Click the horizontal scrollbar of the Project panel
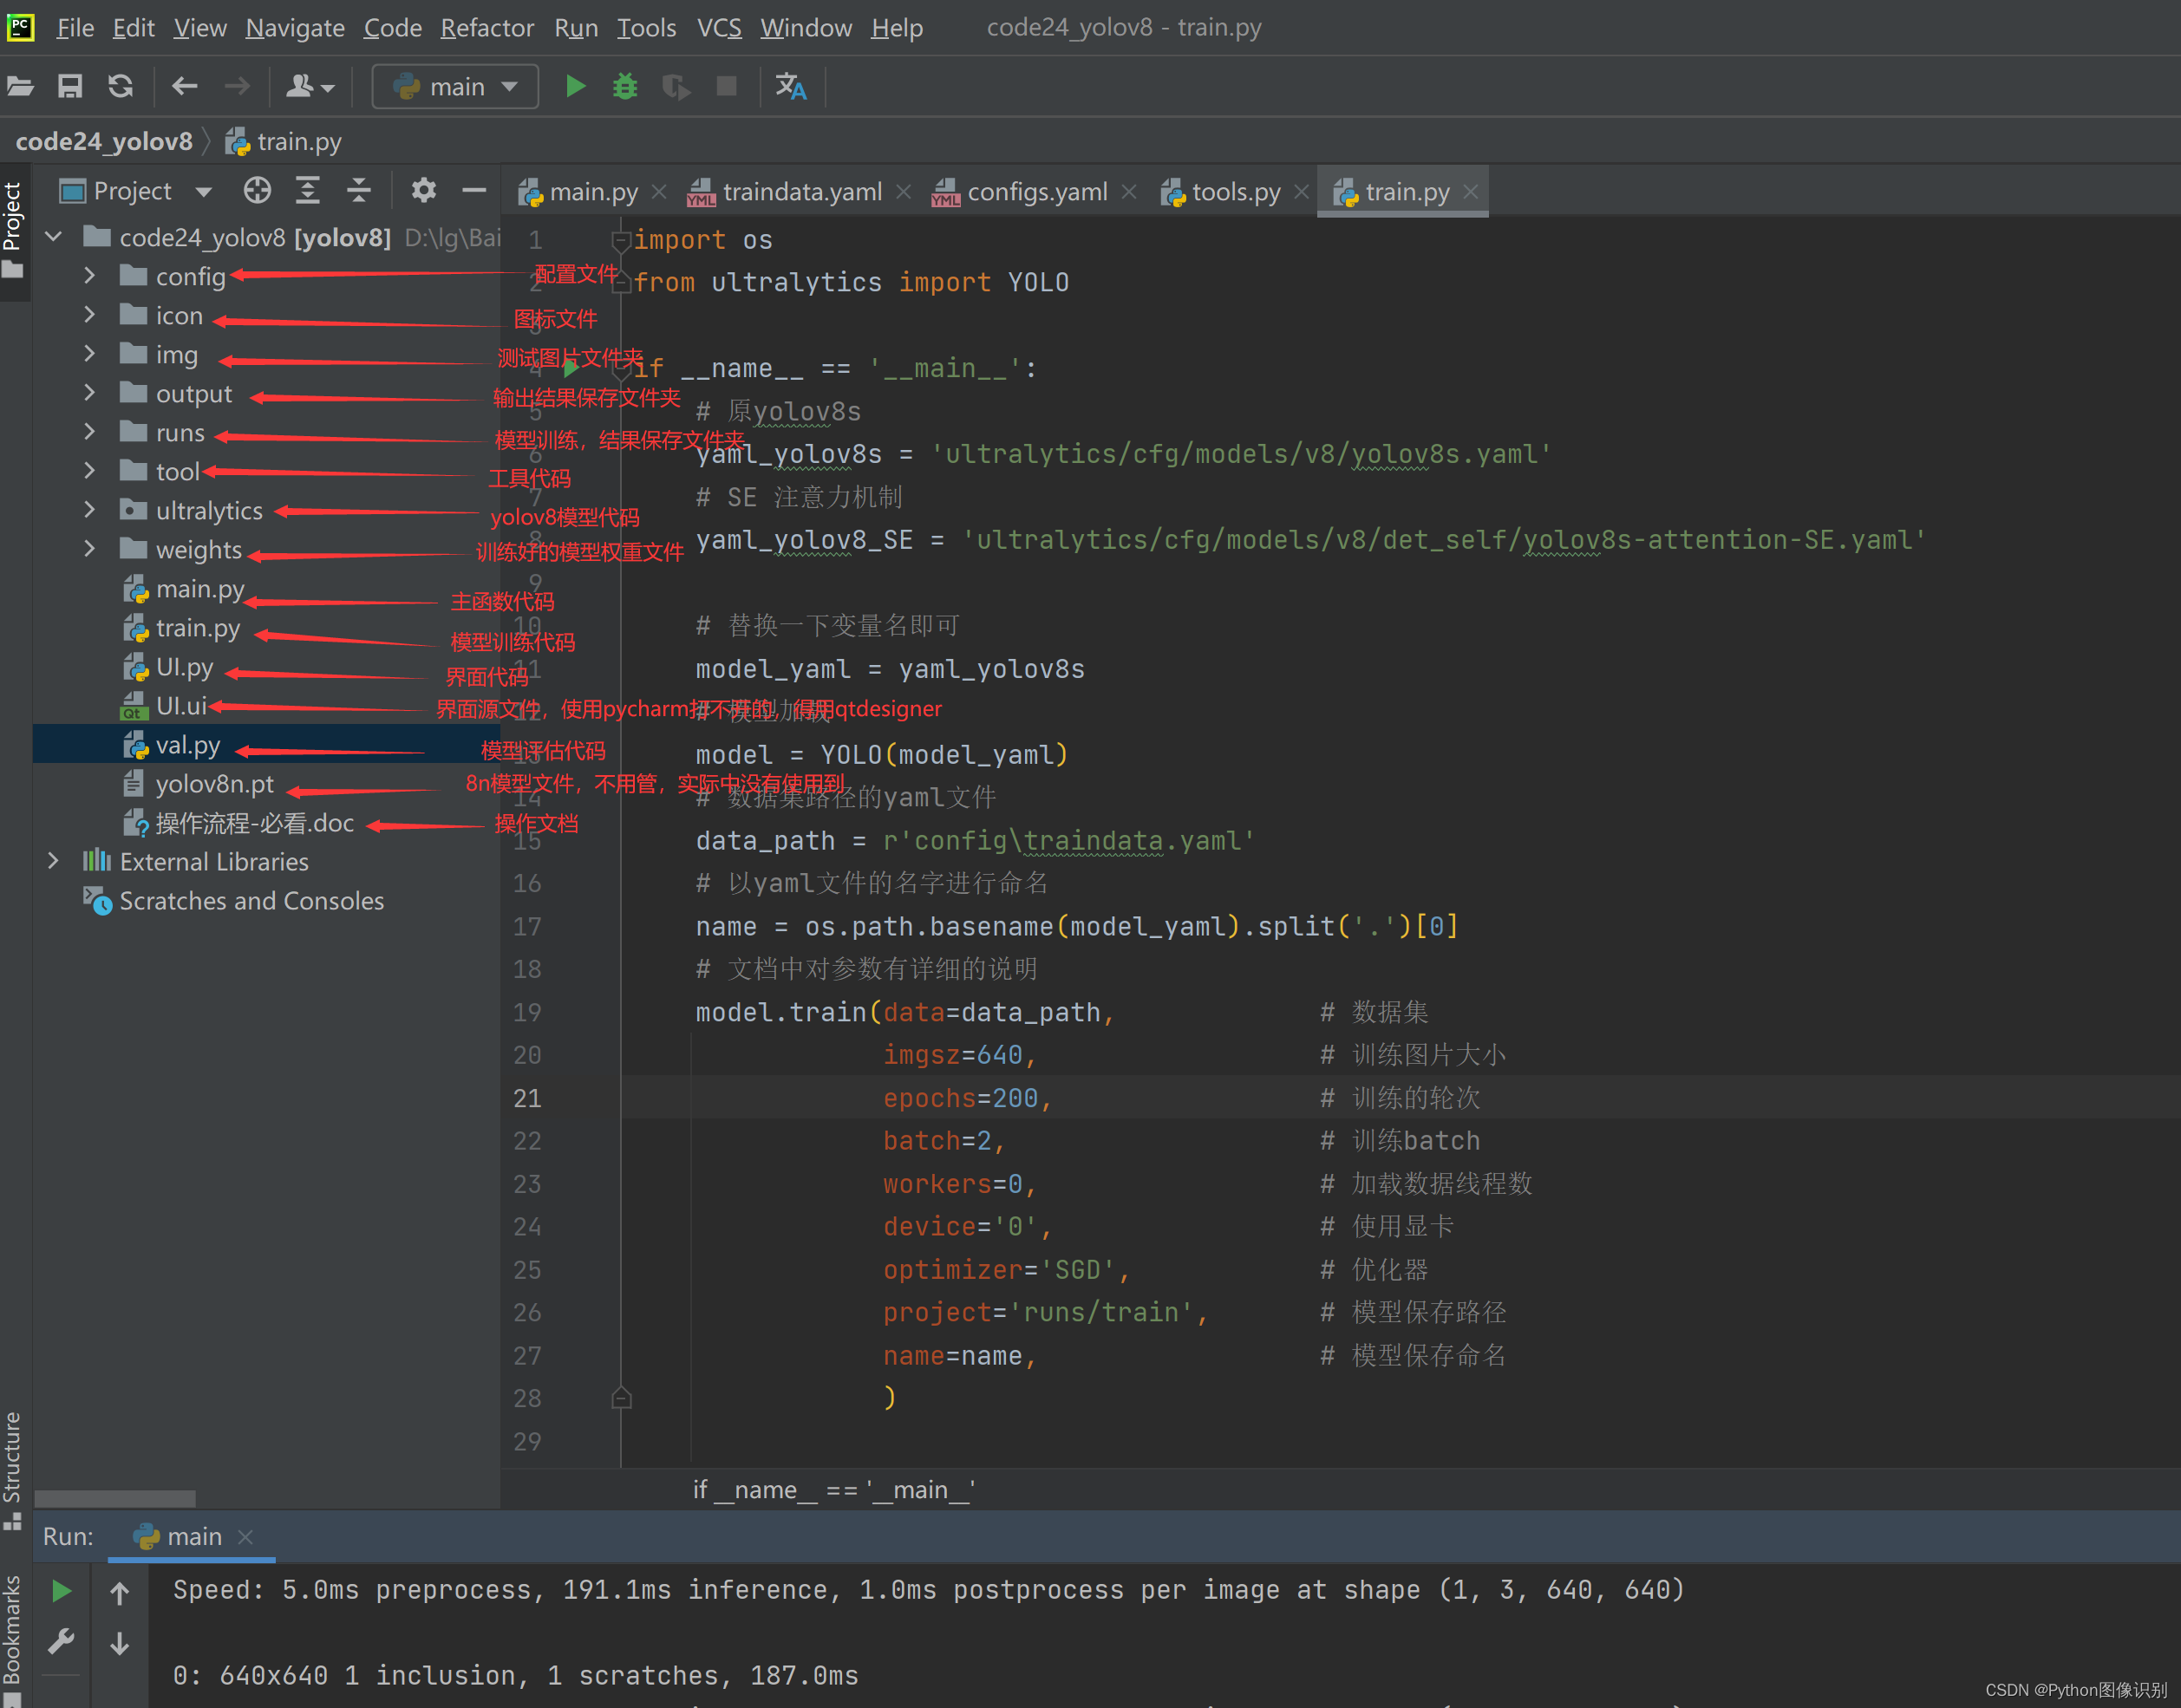This screenshot has width=2181, height=1708. pos(115,1497)
